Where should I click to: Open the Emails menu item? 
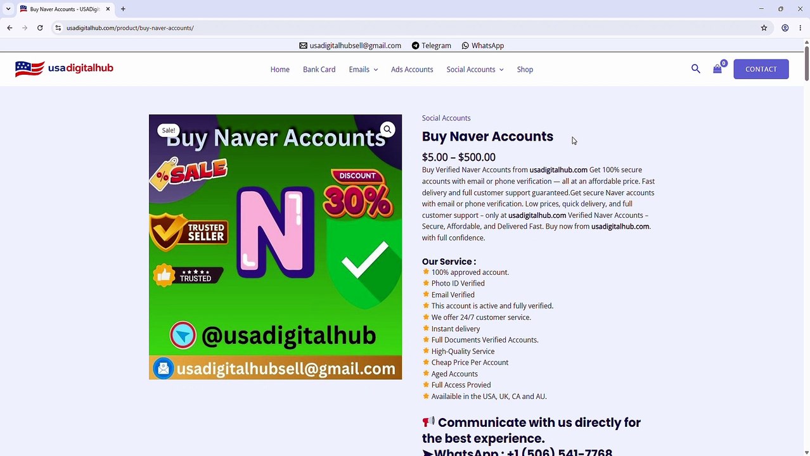tap(359, 70)
